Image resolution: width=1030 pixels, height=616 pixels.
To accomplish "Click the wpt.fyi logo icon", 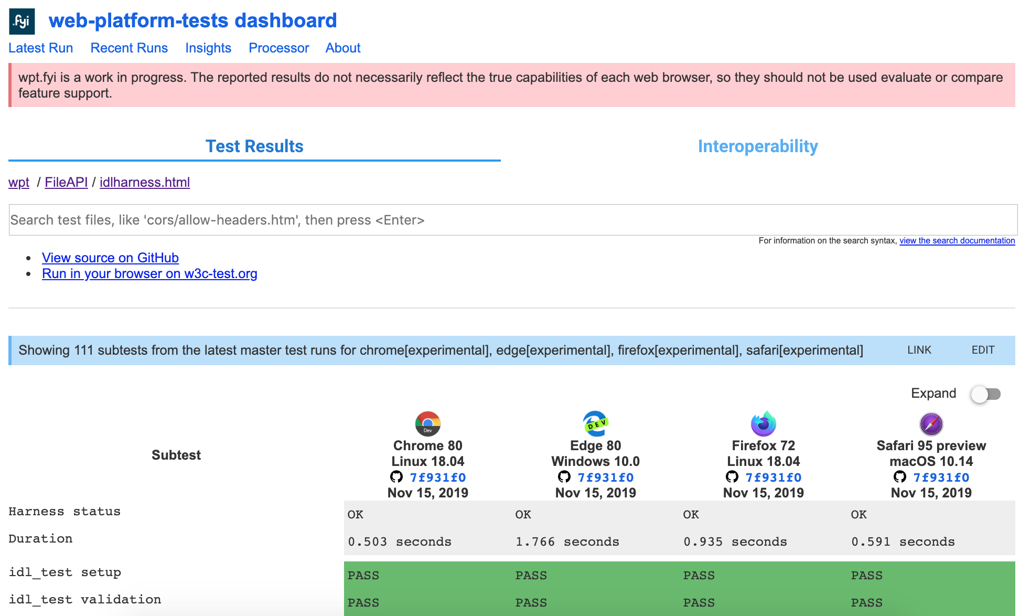I will click(22, 22).
